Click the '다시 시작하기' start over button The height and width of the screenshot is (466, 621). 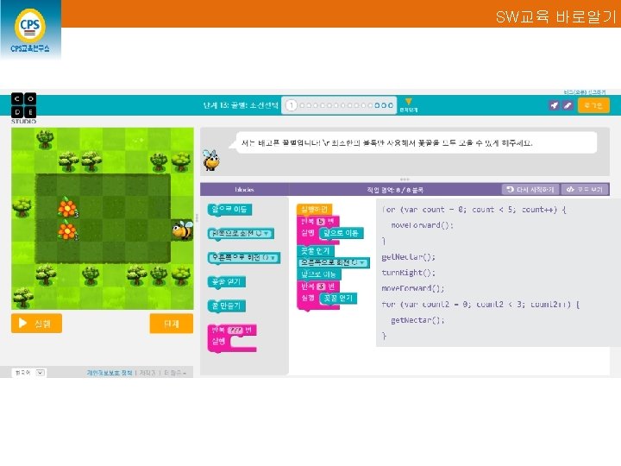point(530,189)
